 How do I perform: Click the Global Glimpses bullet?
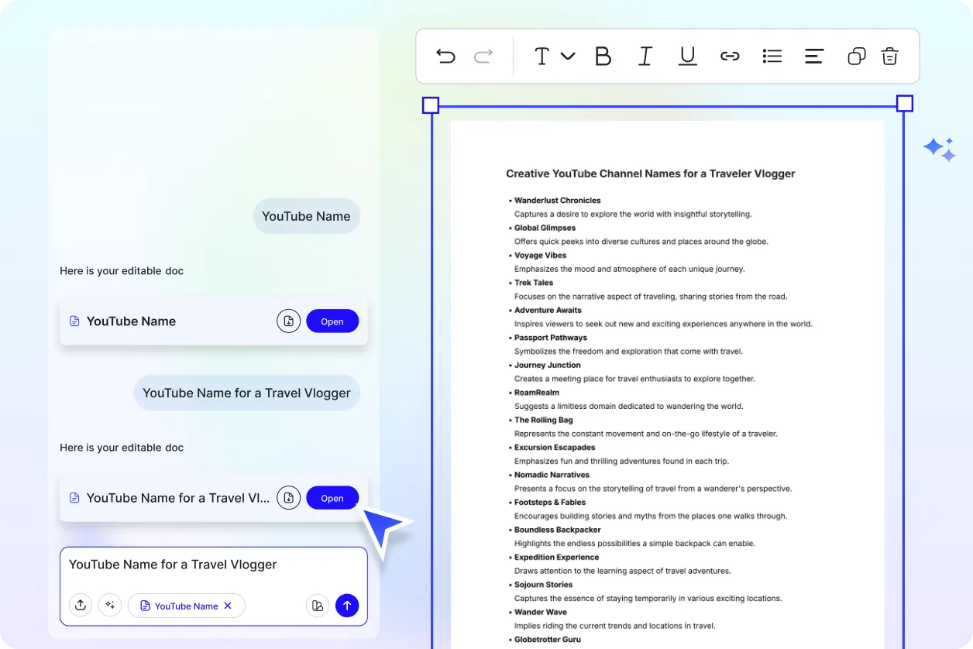tap(545, 228)
